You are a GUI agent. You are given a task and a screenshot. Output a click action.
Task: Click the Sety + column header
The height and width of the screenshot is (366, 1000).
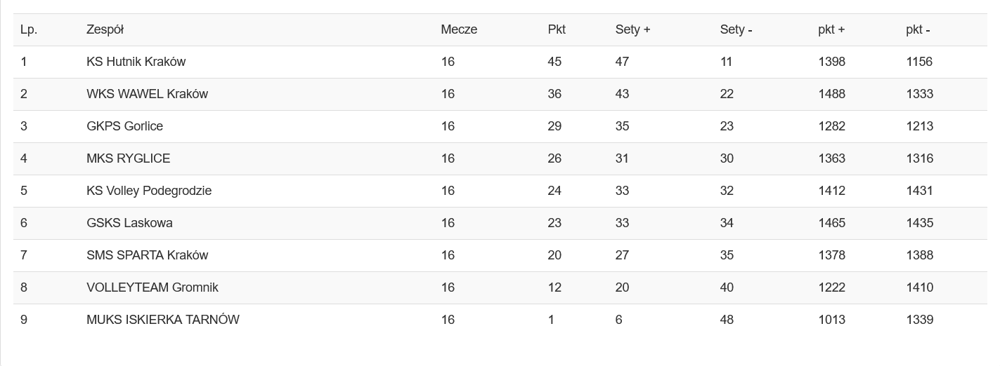coord(632,29)
